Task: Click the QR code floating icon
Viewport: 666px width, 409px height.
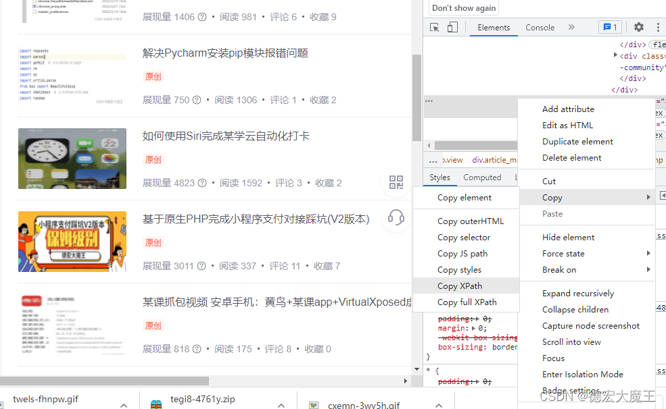Action: [x=396, y=182]
